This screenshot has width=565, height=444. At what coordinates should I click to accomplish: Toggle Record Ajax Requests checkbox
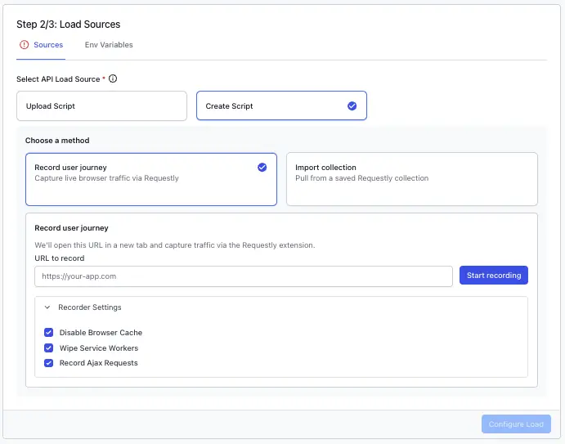[48, 363]
